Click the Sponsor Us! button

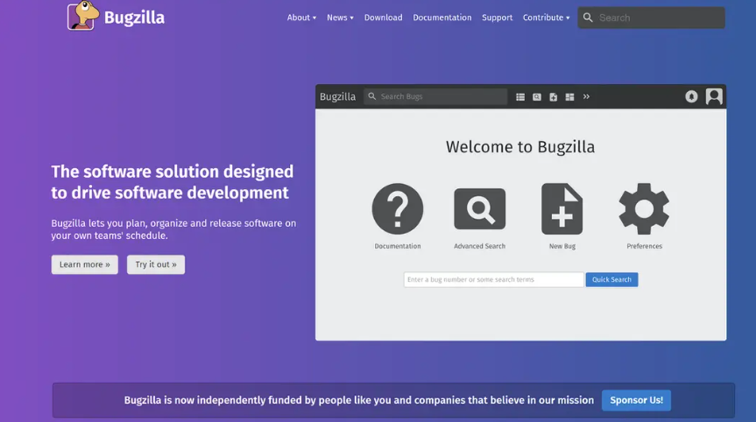[637, 400]
